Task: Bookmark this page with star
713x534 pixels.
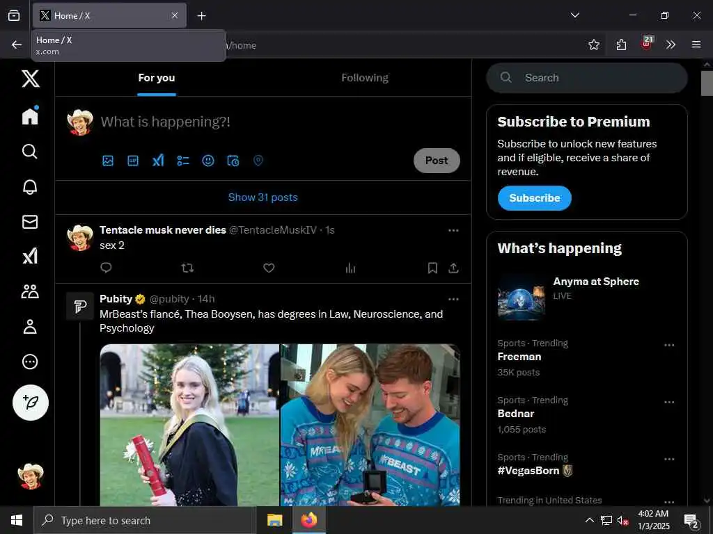Action: pyautogui.click(x=593, y=45)
